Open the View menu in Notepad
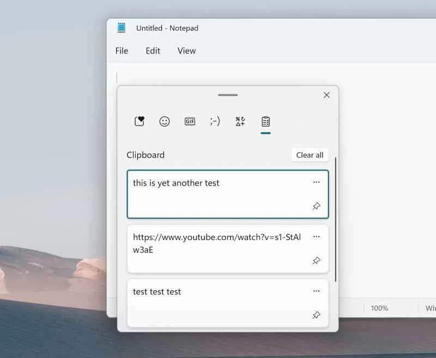Screen dimensions: 436x358 click(186, 50)
